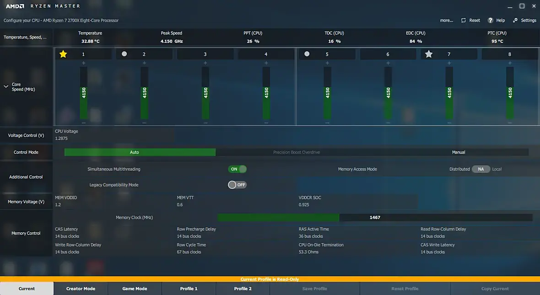The width and height of the screenshot is (540, 295).
Task: Click the Current Profile is Read-Only banner
Action: [x=270, y=279]
